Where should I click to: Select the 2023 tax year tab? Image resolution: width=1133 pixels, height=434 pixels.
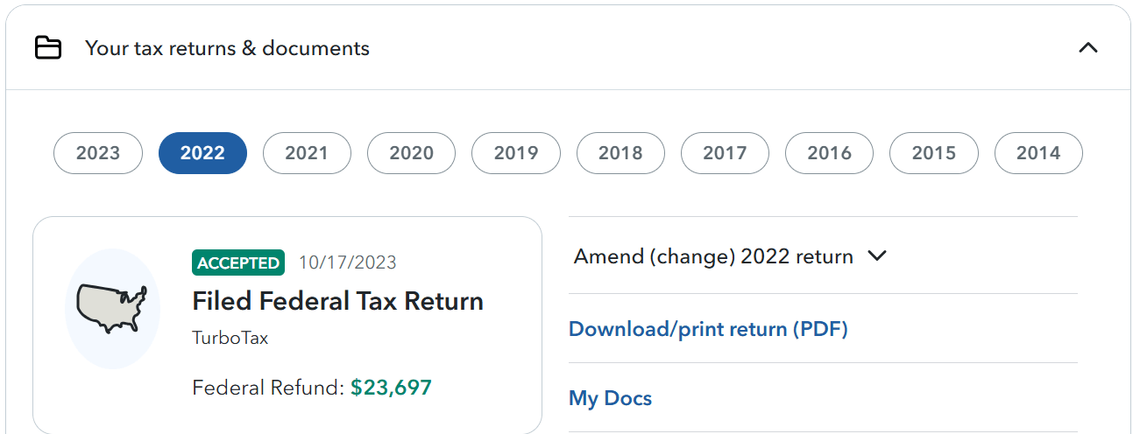(98, 153)
